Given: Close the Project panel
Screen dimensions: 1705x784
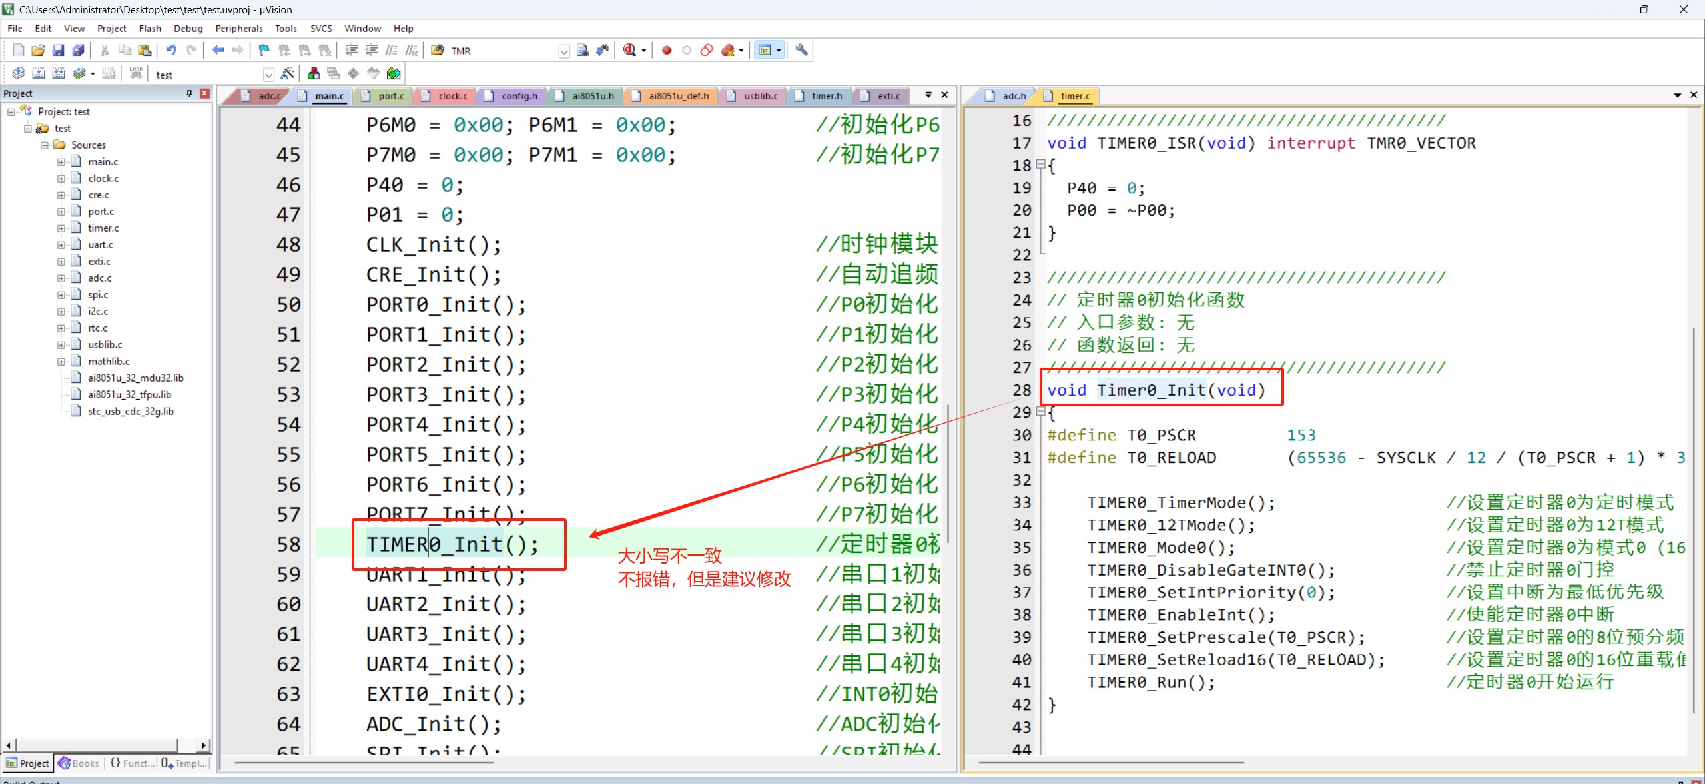Looking at the screenshot, I should point(204,93).
